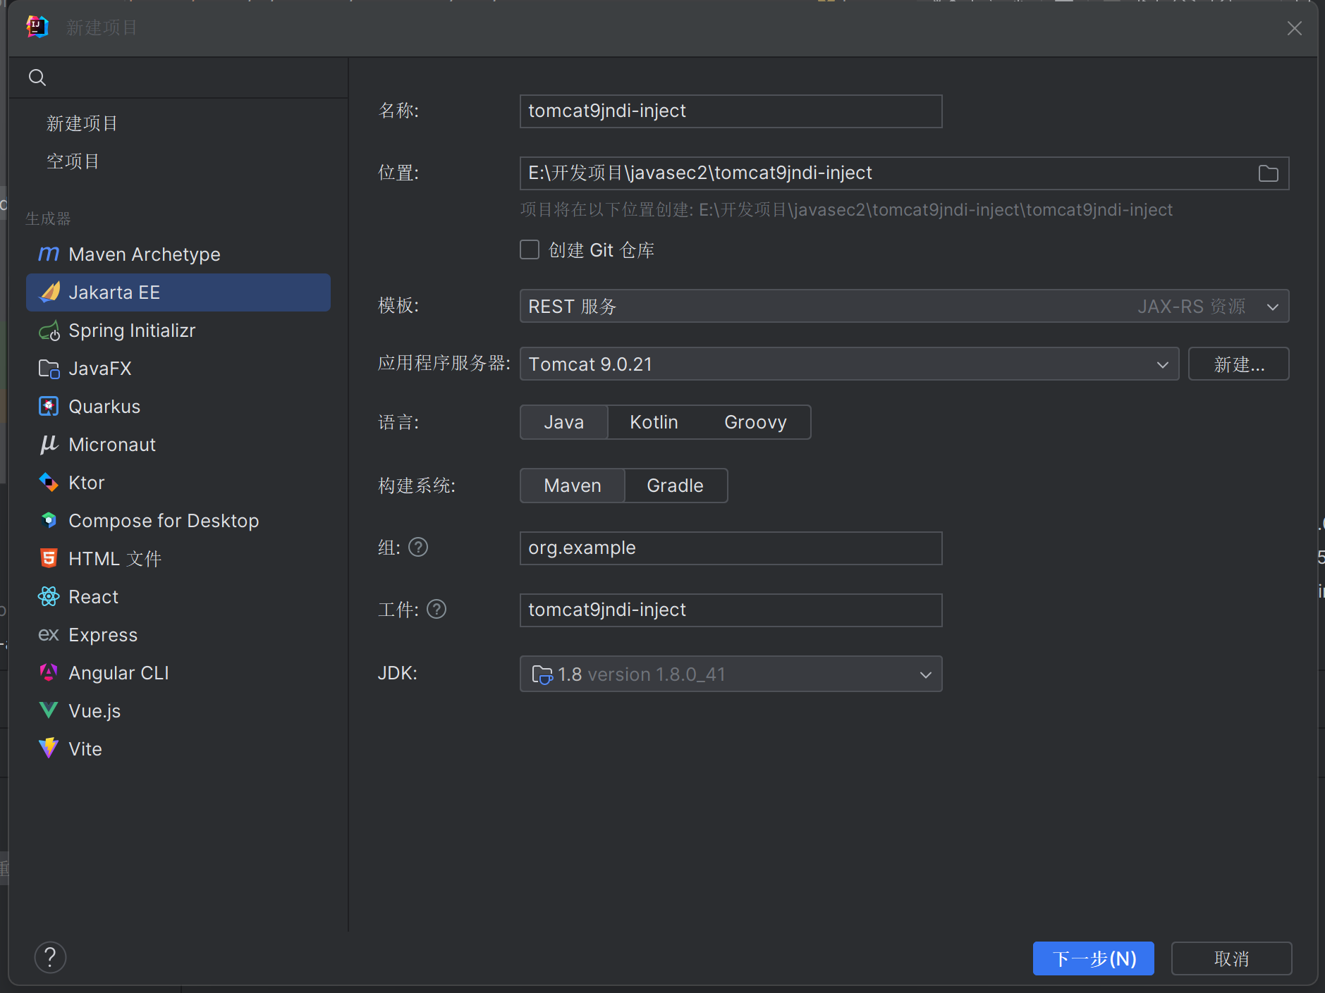Image resolution: width=1325 pixels, height=993 pixels.
Task: Select the Spring Initializr icon
Action: click(49, 331)
